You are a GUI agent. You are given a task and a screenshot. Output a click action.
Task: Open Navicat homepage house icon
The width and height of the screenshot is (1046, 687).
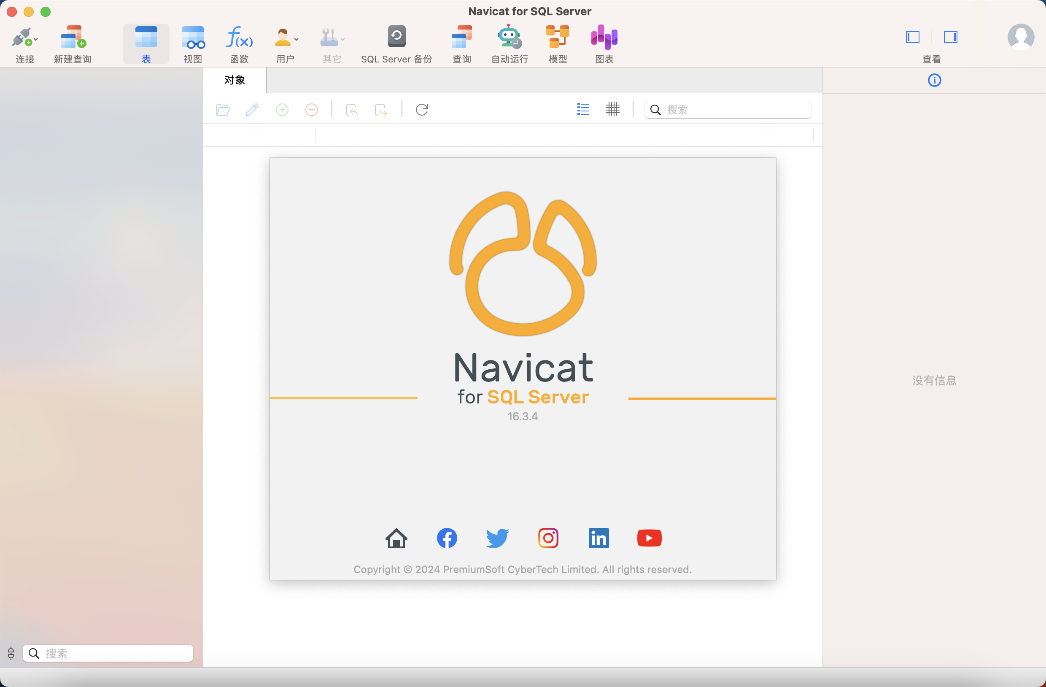(396, 538)
